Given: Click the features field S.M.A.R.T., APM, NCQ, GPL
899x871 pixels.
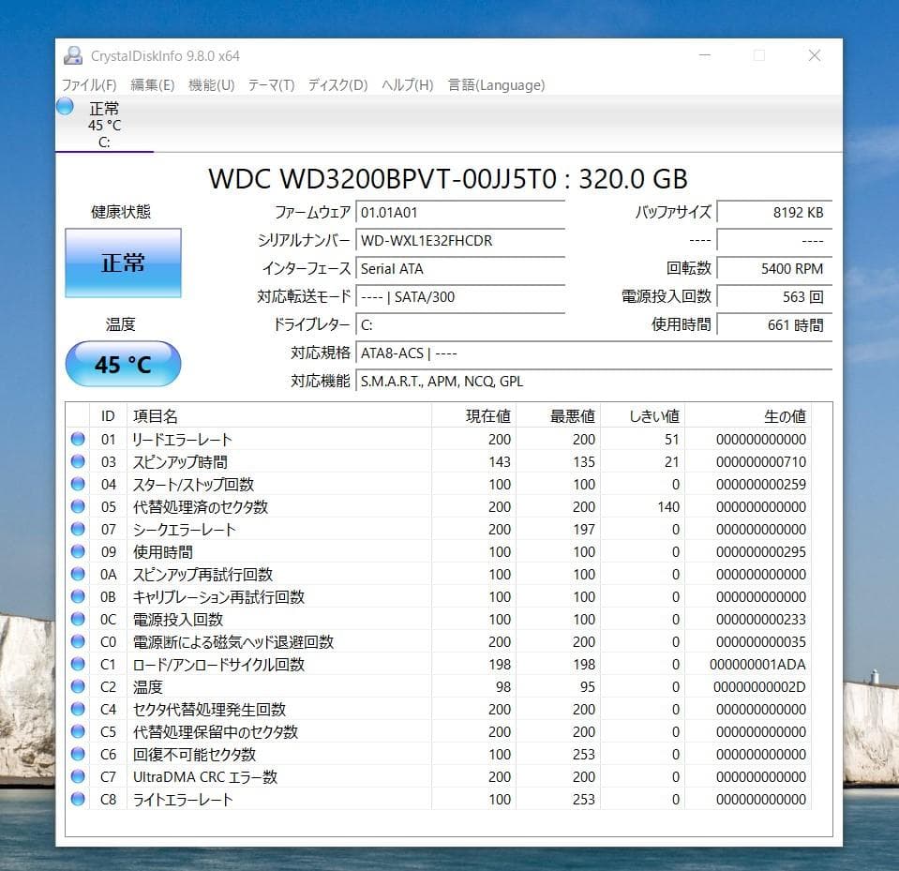Looking at the screenshot, I should point(594,382).
